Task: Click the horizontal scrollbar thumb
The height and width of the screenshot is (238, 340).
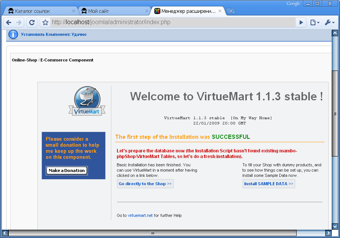Action: coord(152,233)
